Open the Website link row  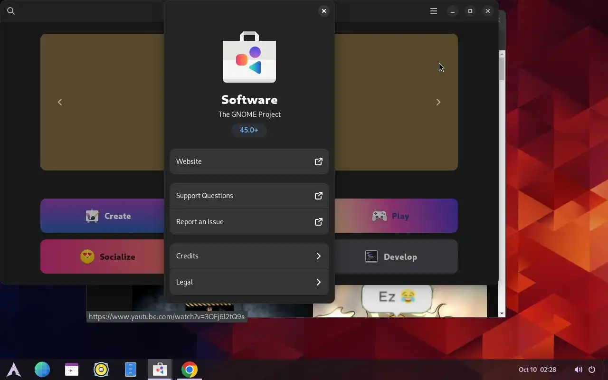[x=249, y=161]
